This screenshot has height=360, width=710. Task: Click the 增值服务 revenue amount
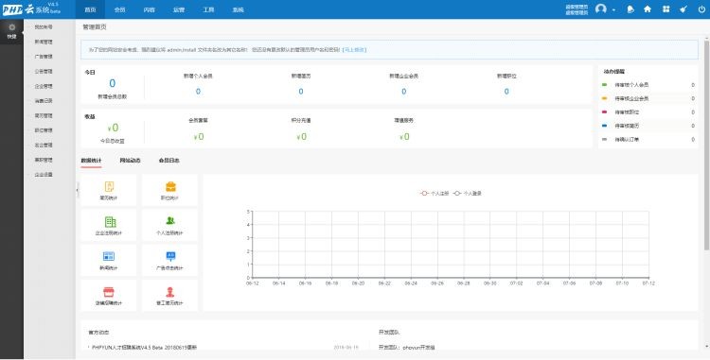[404, 136]
